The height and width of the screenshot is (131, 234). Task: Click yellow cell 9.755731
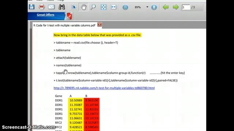[x=76, y=114]
